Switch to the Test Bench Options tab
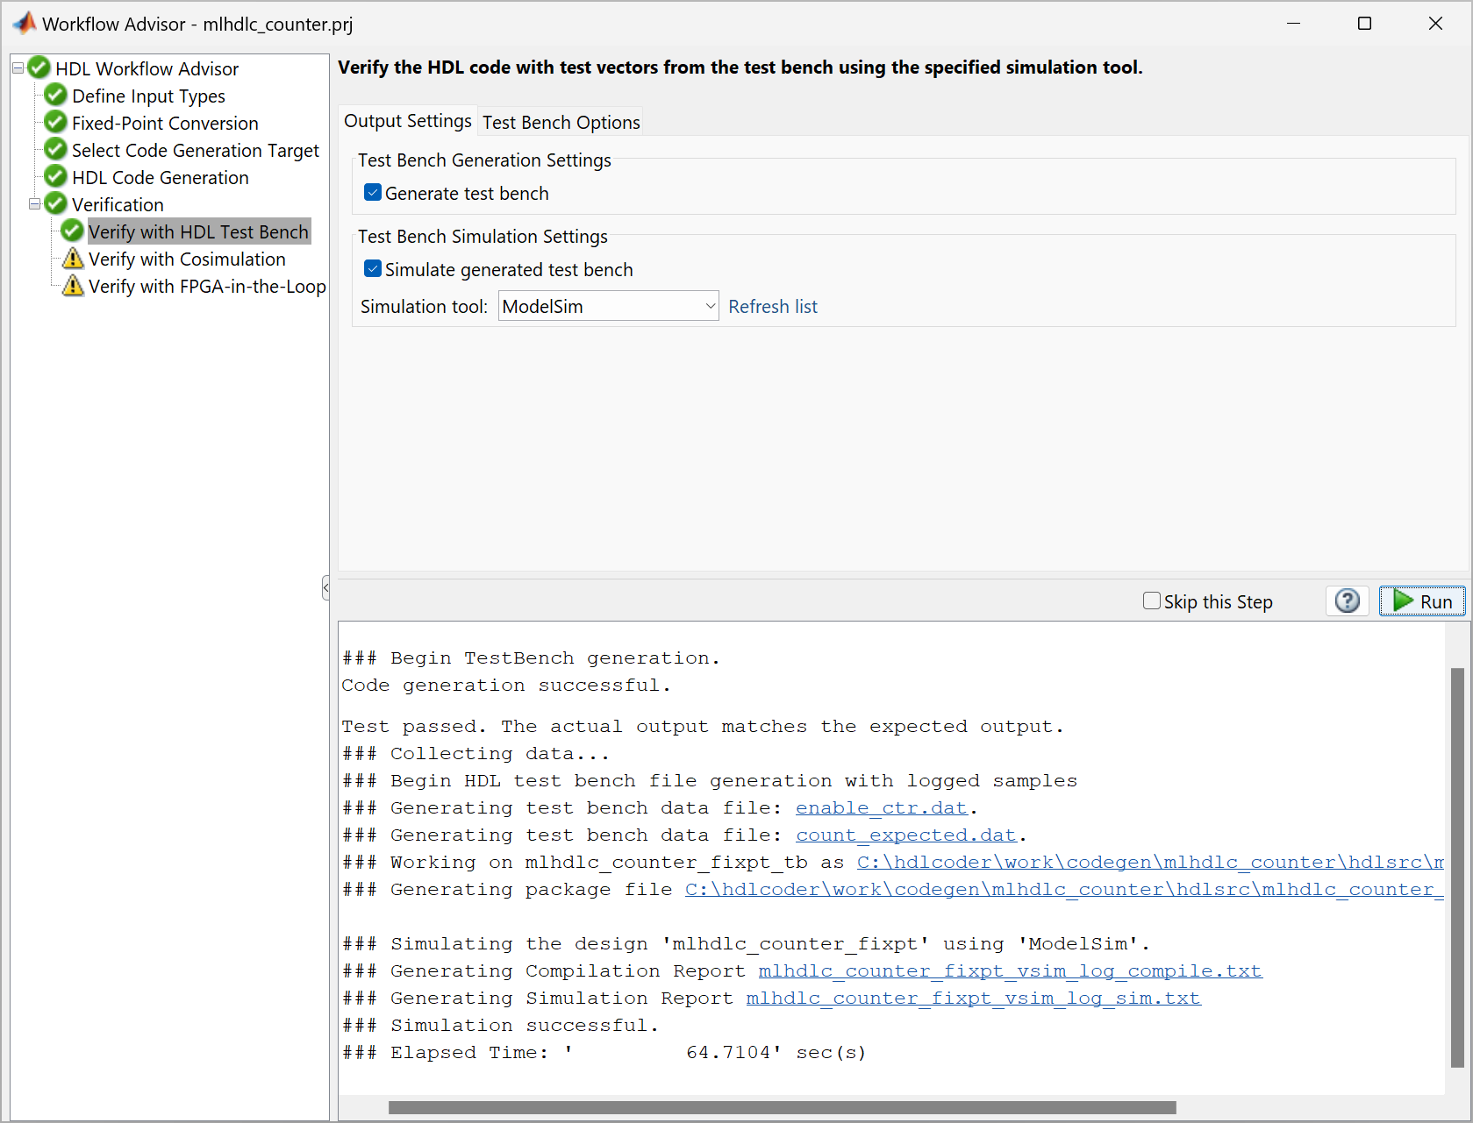This screenshot has width=1473, height=1123. pos(561,122)
